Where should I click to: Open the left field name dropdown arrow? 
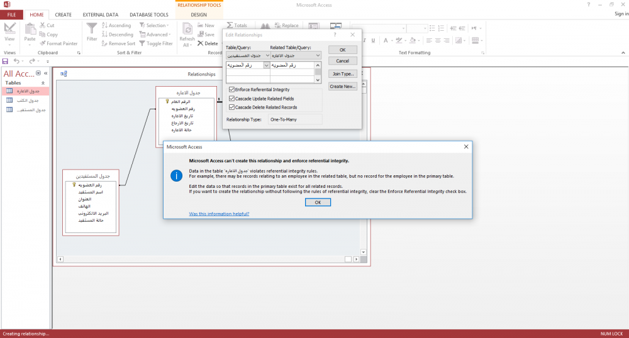(266, 65)
